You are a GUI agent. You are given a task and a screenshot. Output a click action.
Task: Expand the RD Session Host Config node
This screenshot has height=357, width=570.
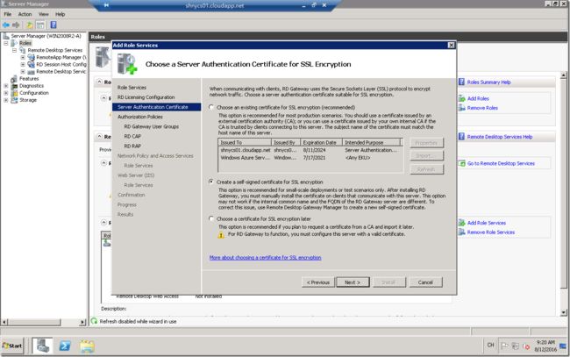(23, 64)
